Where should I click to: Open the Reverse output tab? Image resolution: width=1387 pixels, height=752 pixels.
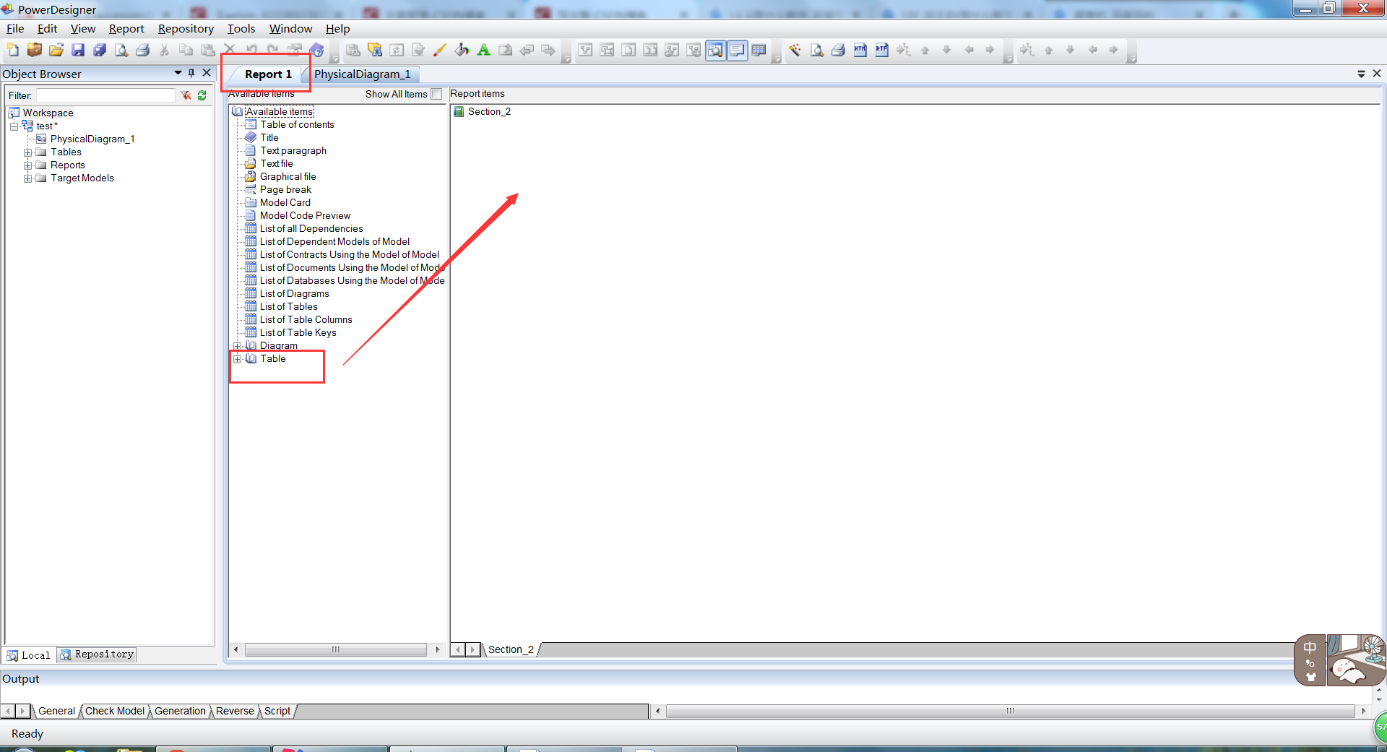click(235, 712)
